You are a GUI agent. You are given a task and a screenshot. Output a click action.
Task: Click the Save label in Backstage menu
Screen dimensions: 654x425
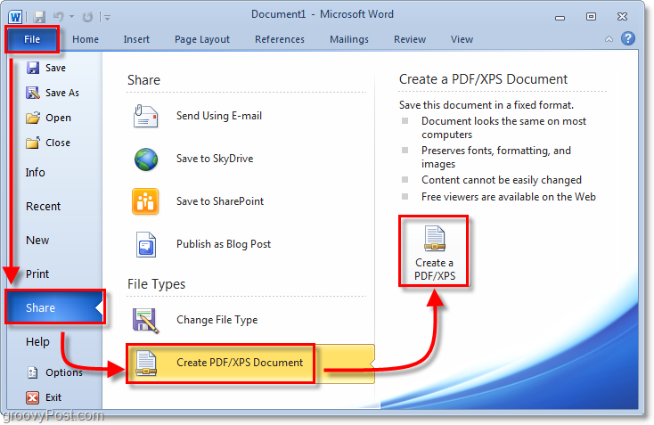point(55,68)
